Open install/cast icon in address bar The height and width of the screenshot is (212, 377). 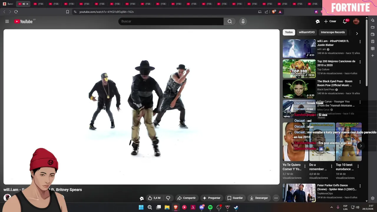coord(260,12)
